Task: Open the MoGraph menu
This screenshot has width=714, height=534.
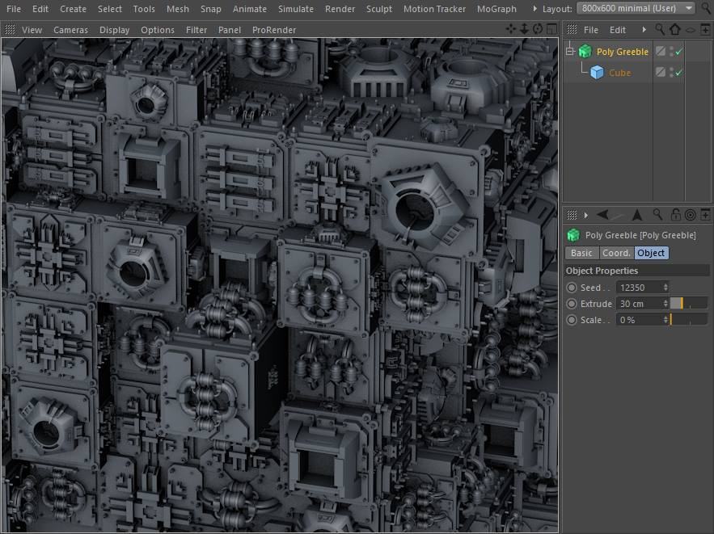Action: (x=496, y=9)
